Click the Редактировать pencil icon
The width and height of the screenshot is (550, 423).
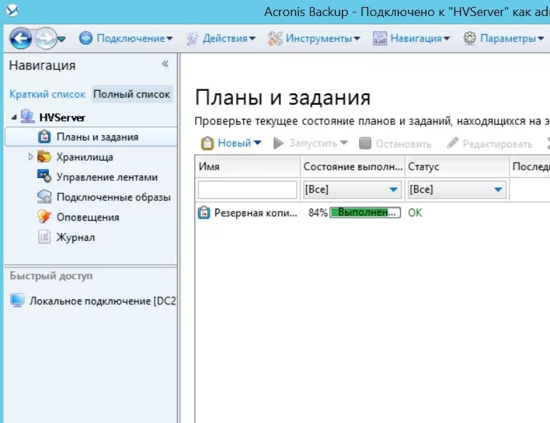[452, 142]
